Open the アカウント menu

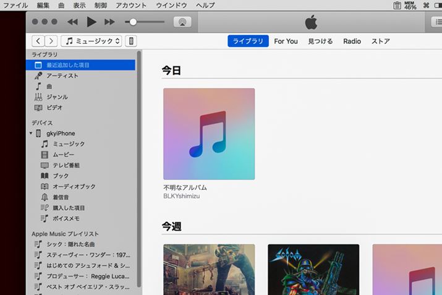pos(130,5)
